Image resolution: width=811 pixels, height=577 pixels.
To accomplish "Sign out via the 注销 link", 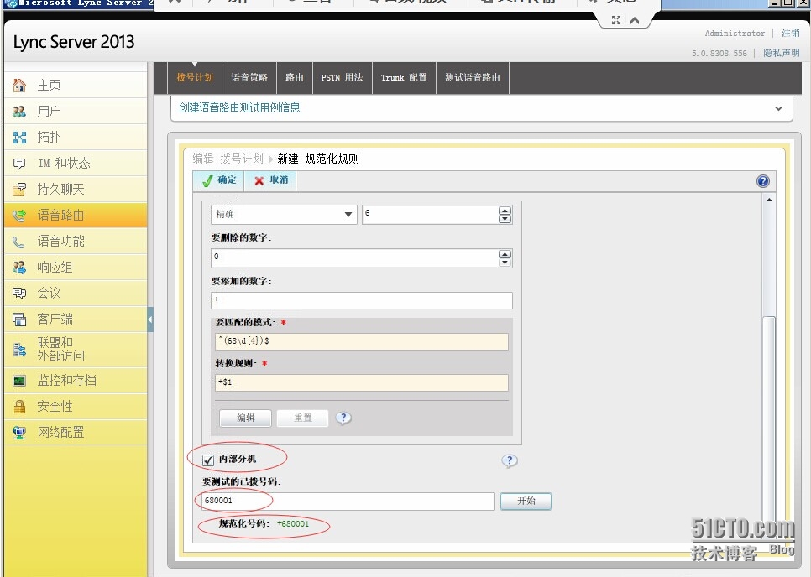I will tap(790, 33).
